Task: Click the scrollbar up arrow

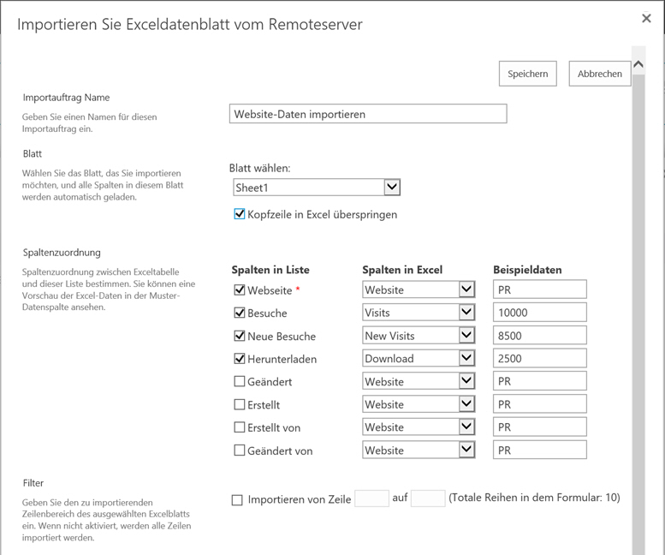Action: click(x=638, y=64)
